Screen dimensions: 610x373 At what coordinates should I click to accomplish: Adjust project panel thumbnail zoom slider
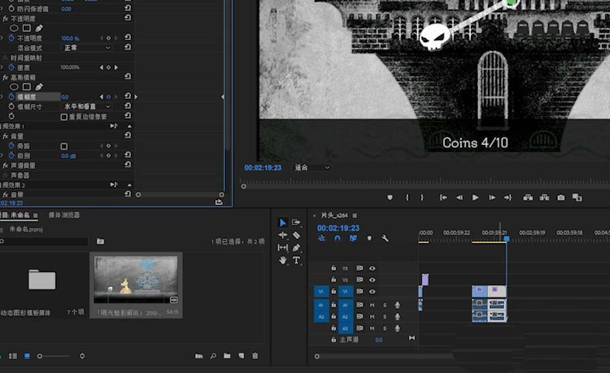[40, 356]
